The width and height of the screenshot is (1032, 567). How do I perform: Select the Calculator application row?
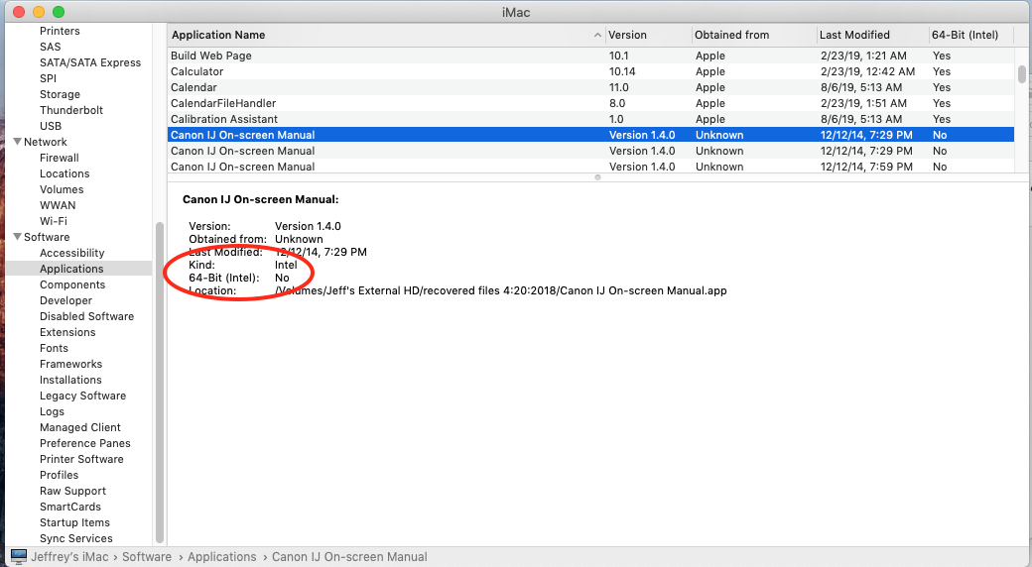(591, 71)
